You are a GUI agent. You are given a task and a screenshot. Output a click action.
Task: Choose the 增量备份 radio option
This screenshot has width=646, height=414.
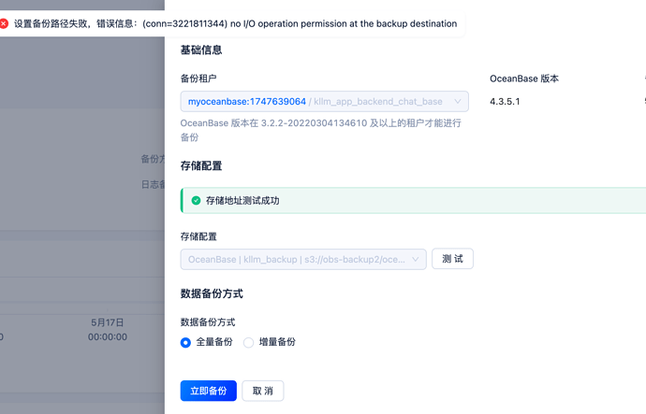tap(248, 342)
